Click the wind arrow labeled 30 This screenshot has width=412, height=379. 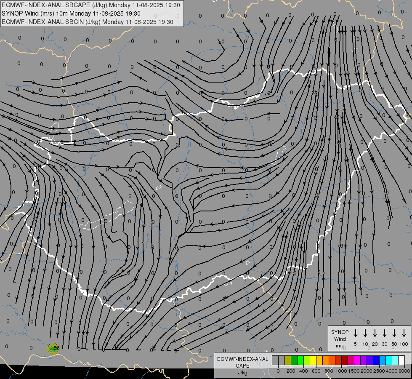[x=384, y=333]
